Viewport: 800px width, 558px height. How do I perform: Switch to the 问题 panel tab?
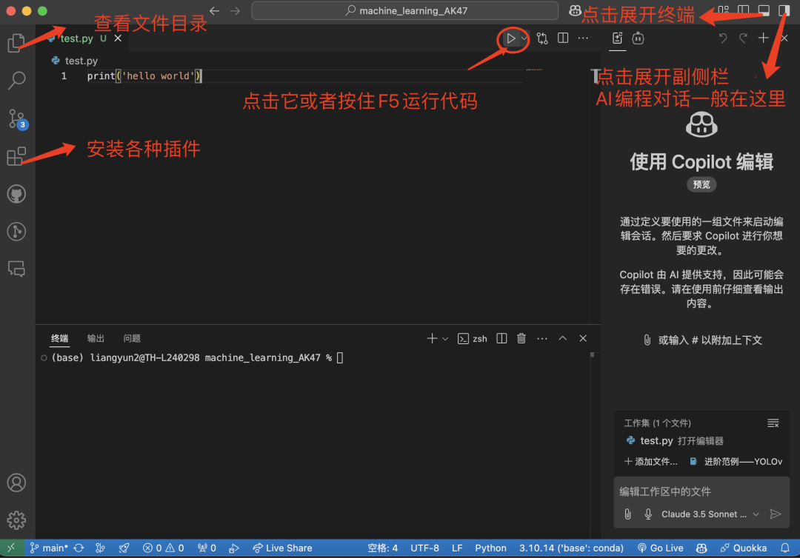[x=132, y=338]
